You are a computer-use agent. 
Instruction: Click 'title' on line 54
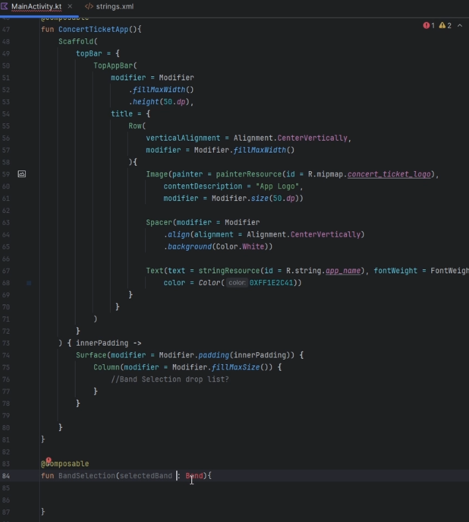[122, 114]
